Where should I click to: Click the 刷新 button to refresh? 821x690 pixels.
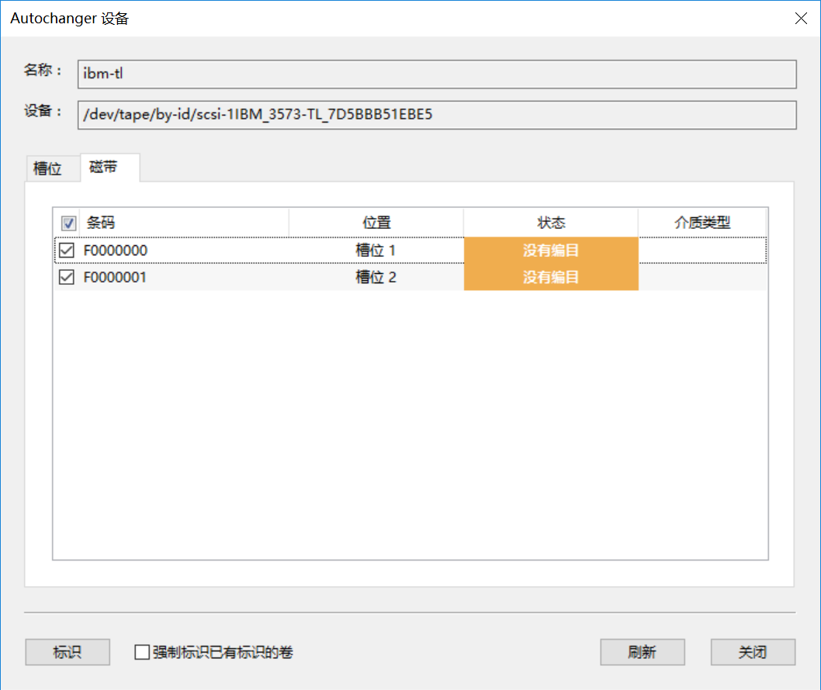point(642,652)
